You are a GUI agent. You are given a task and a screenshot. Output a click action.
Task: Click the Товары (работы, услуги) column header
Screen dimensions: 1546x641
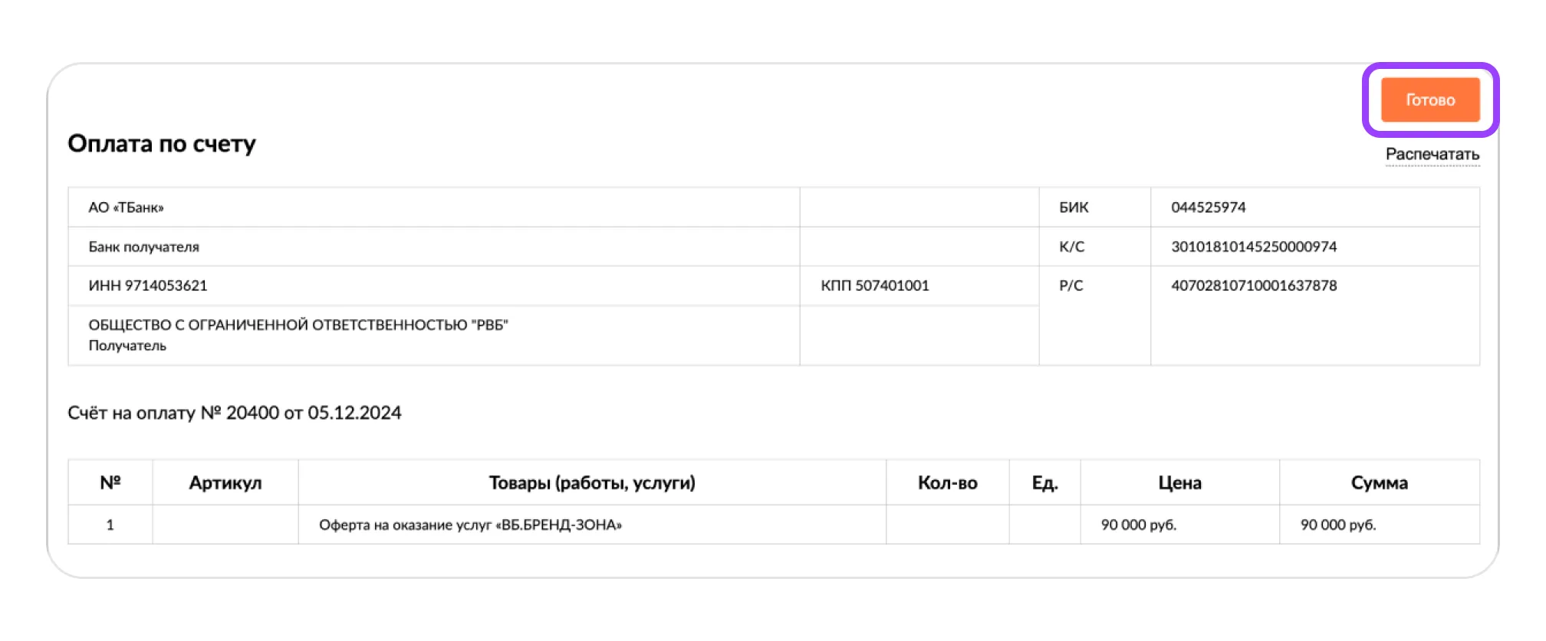[592, 482]
